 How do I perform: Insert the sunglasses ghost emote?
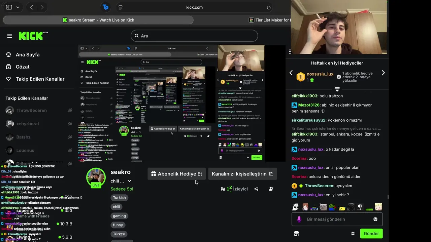coord(295,207)
